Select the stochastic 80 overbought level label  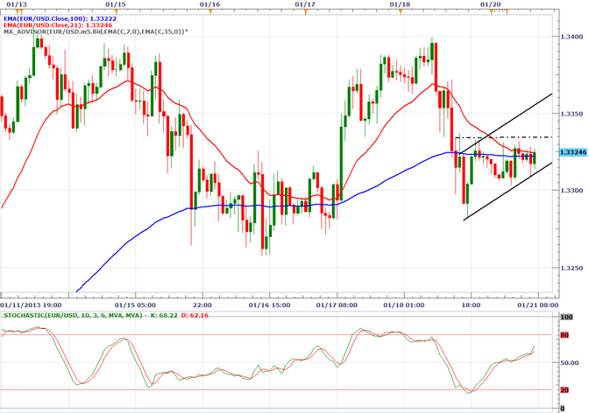point(566,333)
